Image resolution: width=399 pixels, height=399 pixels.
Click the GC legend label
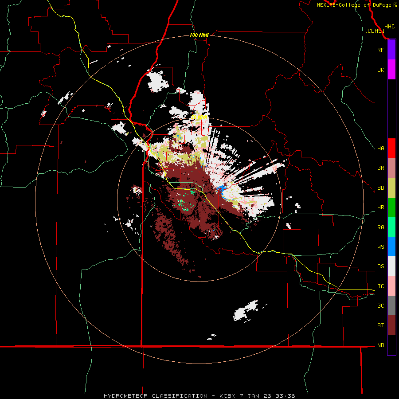point(380,305)
